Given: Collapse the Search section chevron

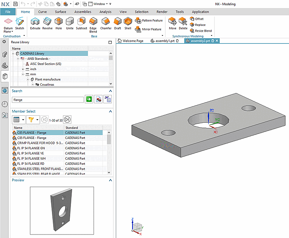Looking at the screenshot, I should 111,91.
